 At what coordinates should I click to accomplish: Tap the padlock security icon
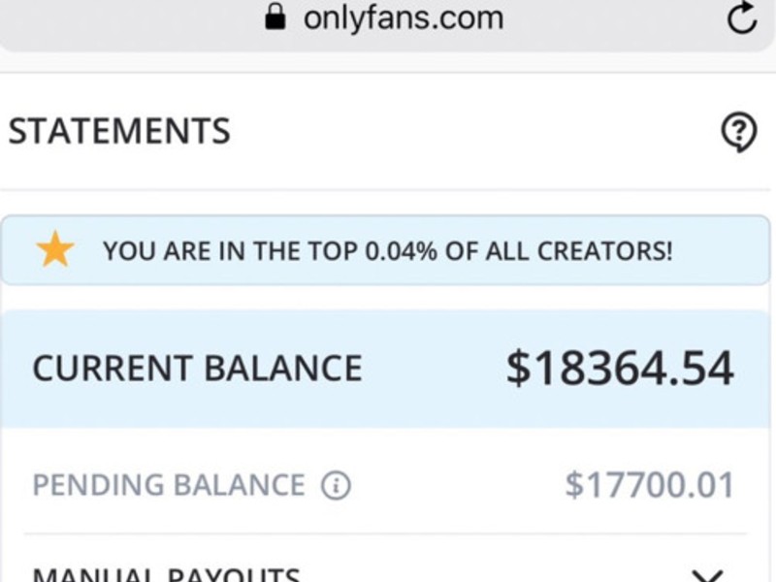(x=275, y=16)
